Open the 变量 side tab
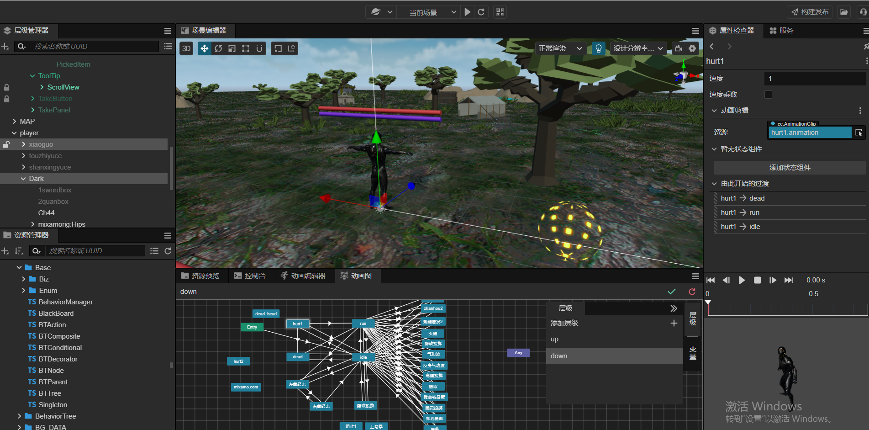 coord(693,352)
